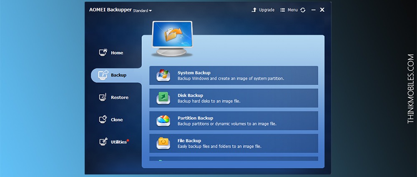The image size is (417, 177).
Task: Click the large monitor backup illustration
Action: pyautogui.click(x=172, y=39)
